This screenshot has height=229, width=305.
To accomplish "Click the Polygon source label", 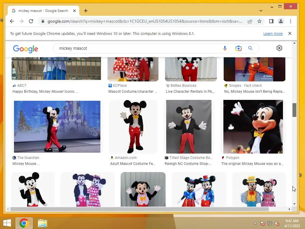I will 232,157.
